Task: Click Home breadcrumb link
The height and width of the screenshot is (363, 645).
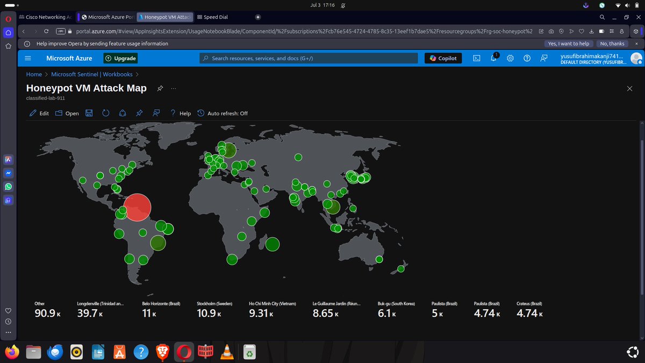Action: [34, 74]
